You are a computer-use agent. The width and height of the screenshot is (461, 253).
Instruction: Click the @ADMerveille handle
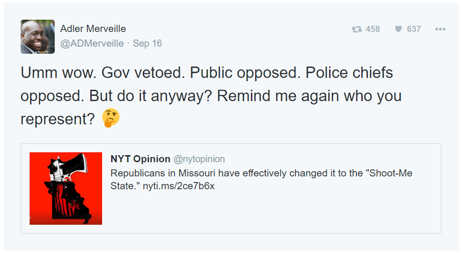[92, 44]
